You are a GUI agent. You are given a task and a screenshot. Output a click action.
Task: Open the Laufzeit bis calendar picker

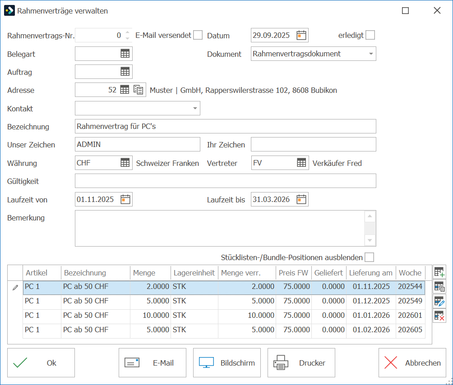pyautogui.click(x=301, y=199)
